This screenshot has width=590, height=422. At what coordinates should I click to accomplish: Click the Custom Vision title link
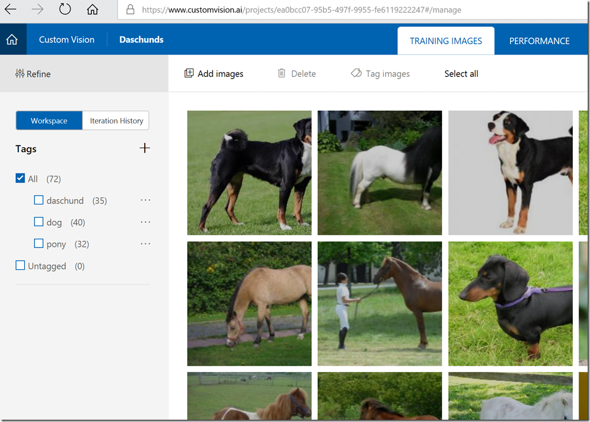click(67, 40)
